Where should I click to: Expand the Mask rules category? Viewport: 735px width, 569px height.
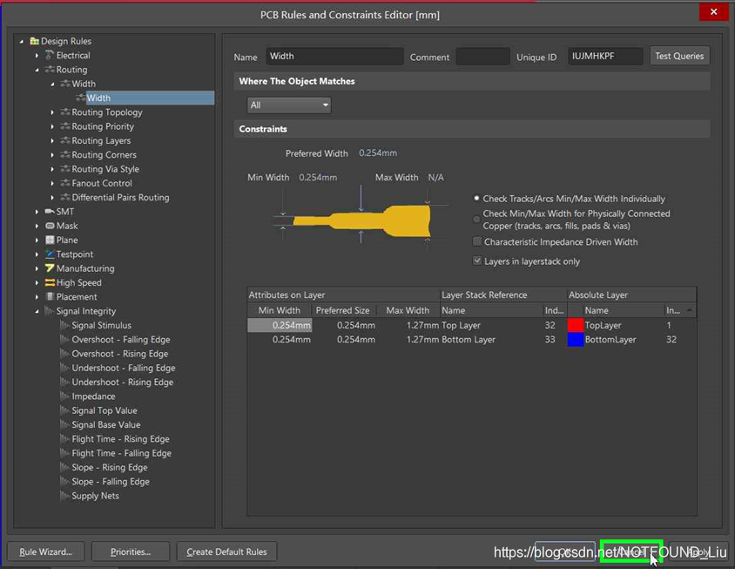coord(37,226)
